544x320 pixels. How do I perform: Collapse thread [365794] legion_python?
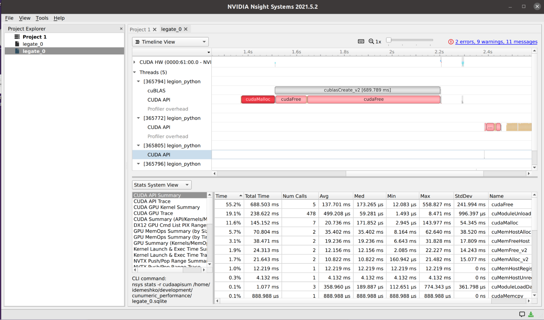(x=138, y=81)
